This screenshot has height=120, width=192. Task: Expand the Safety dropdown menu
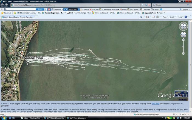[x=173, y=17]
